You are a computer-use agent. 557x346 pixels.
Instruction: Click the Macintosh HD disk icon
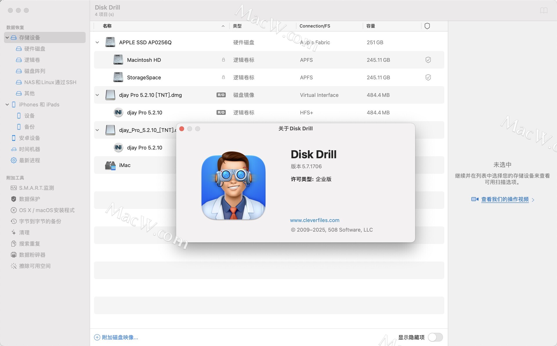(x=118, y=60)
